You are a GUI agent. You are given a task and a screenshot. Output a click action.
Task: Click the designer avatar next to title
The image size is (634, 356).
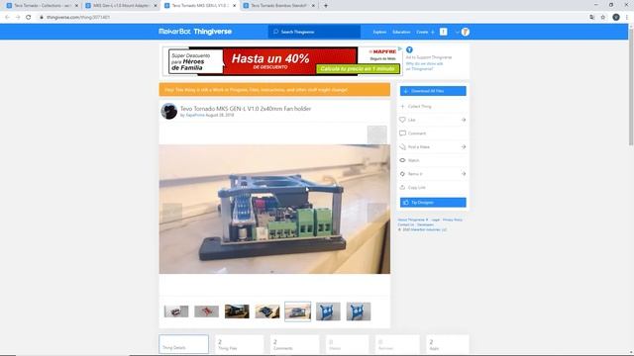[169, 112]
